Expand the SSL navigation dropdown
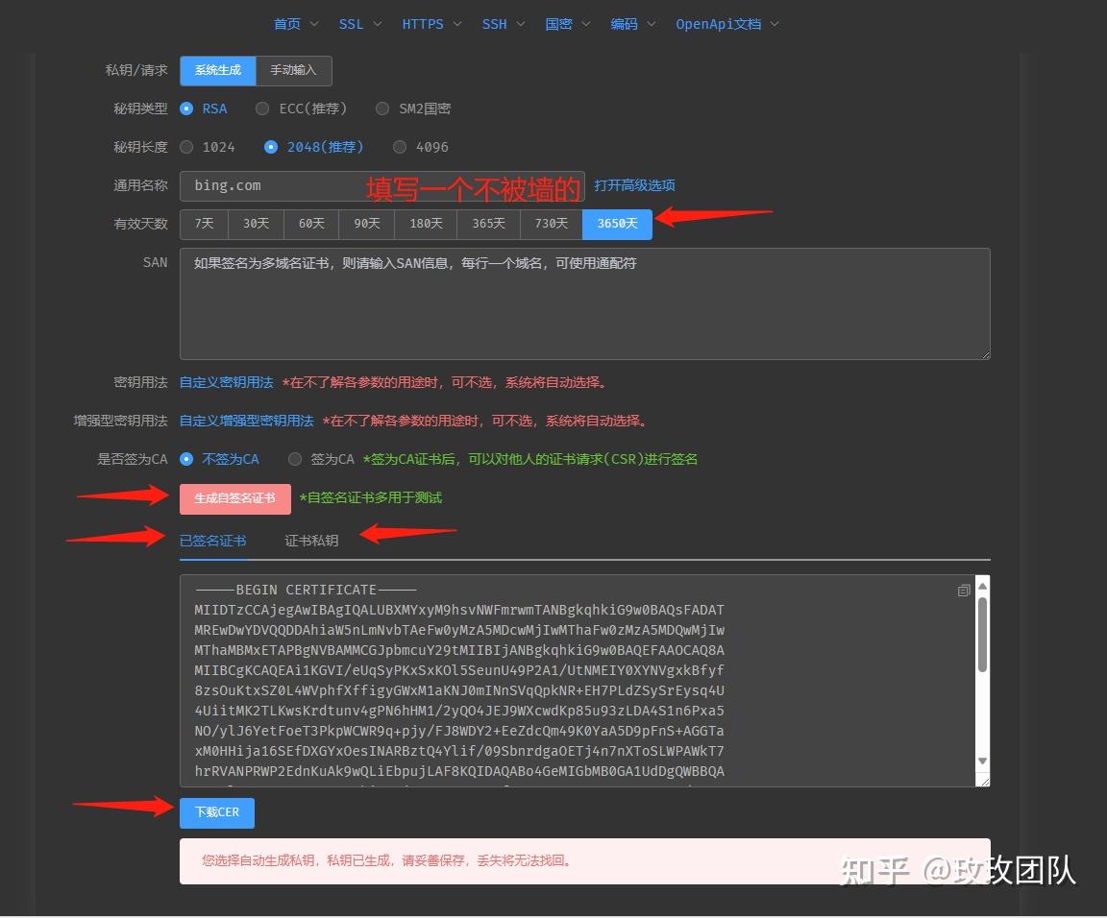Image resolution: width=1107 pixels, height=918 pixels. pos(354,24)
